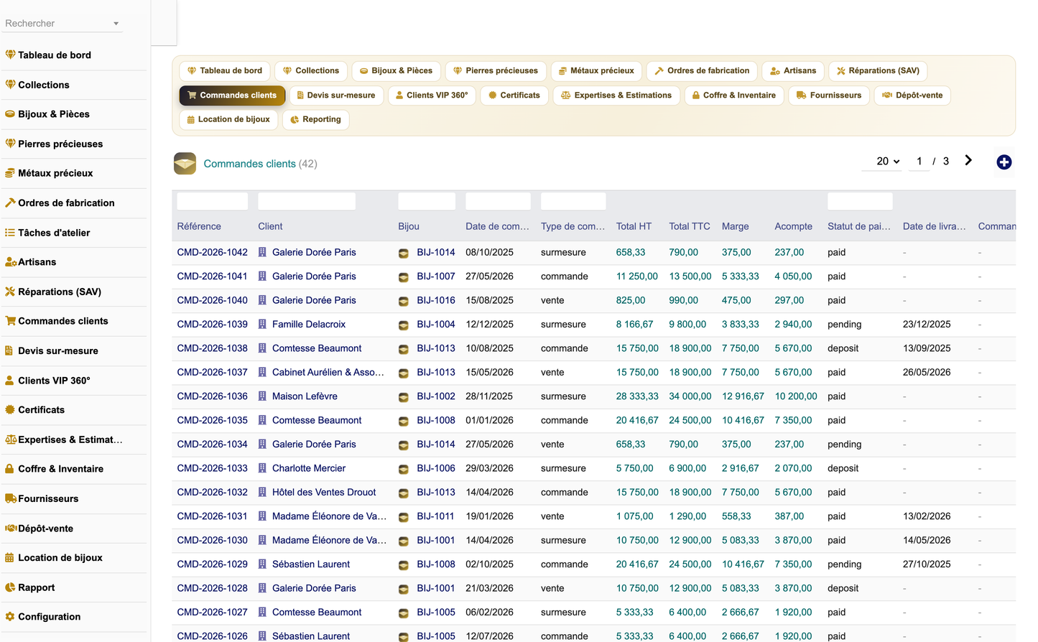Open the Rechercher search dropdown arrow
The height and width of the screenshot is (642, 1038).
[116, 24]
